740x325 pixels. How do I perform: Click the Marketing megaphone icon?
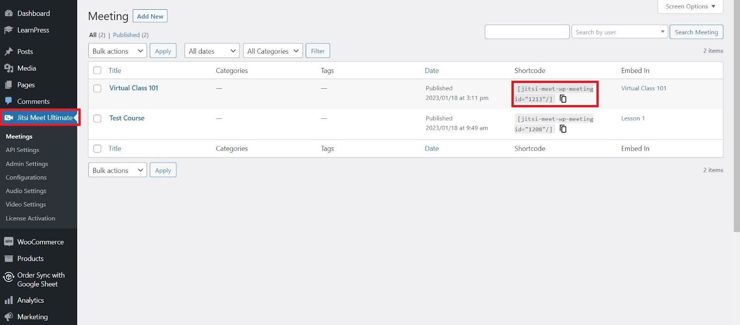click(8, 317)
